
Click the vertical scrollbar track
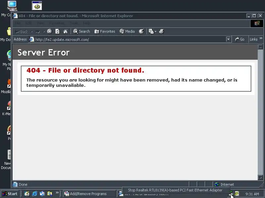(x=260, y=112)
